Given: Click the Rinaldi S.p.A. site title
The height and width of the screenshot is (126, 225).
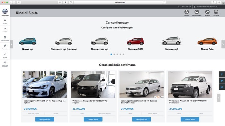Looking at the screenshot, I should [x=27, y=13].
